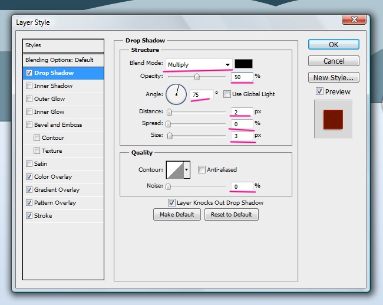The image size is (383, 305).
Task: Click the contour curve thumbnail
Action: point(175,170)
